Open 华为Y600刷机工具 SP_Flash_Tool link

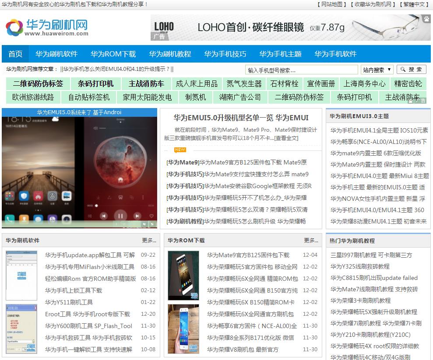[88, 326]
